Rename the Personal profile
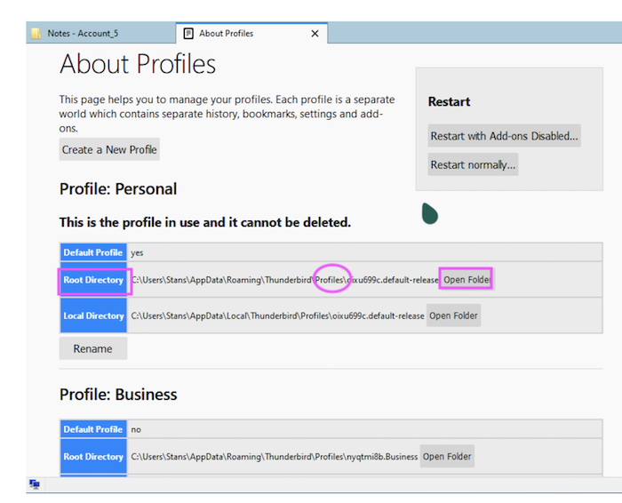The height and width of the screenshot is (503, 622). coord(93,348)
